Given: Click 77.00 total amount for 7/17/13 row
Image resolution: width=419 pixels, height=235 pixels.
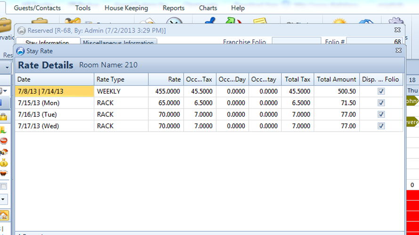Looking at the screenshot, I should point(337,125).
